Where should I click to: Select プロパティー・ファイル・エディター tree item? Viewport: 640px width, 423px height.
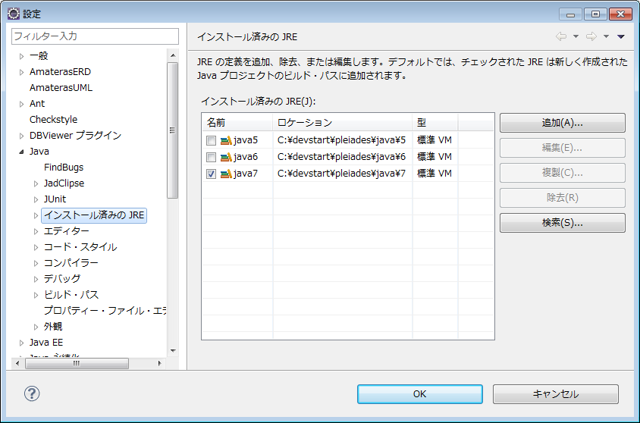(x=105, y=311)
